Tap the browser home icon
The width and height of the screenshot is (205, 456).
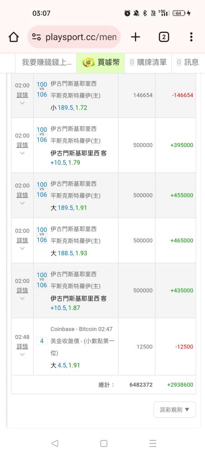click(x=13, y=37)
